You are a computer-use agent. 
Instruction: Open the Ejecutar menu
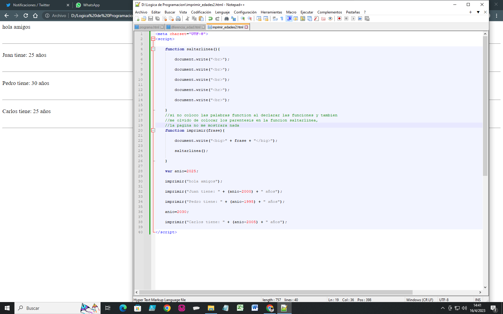[x=307, y=12]
